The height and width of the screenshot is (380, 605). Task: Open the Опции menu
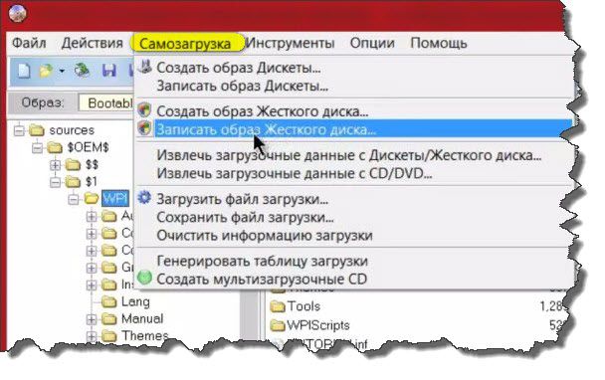point(372,43)
